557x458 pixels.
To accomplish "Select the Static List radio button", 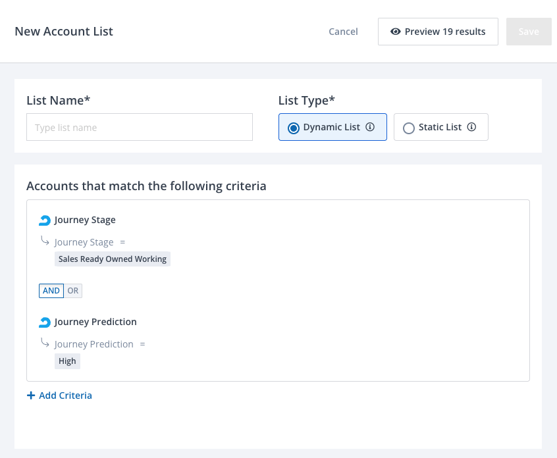I will [409, 128].
